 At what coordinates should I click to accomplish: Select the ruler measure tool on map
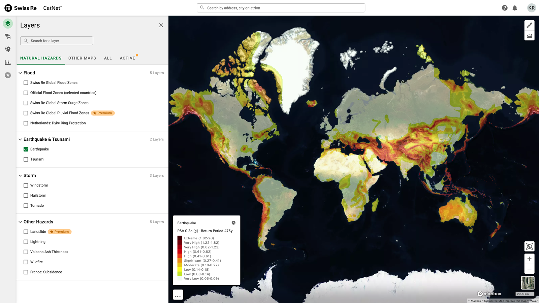click(529, 25)
